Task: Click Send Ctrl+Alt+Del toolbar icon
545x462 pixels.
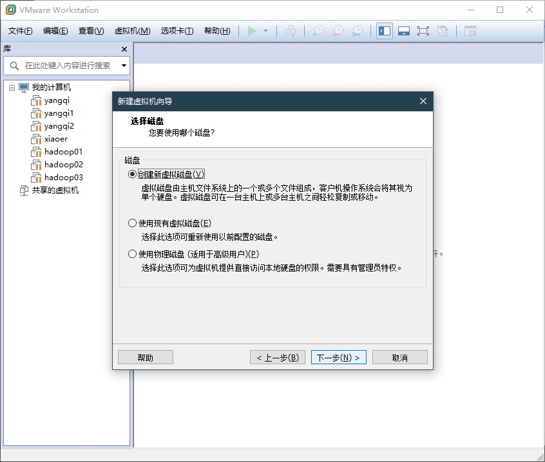Action: tap(291, 31)
